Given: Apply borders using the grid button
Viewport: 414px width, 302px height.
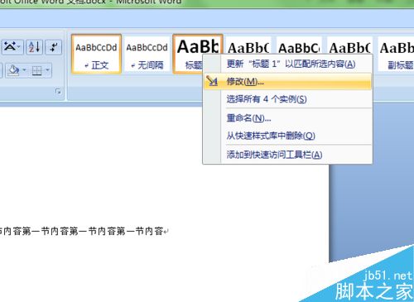Looking at the screenshot, I should pyautogui.click(x=36, y=70).
